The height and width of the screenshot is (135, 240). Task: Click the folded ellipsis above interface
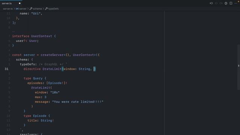[13, 31]
